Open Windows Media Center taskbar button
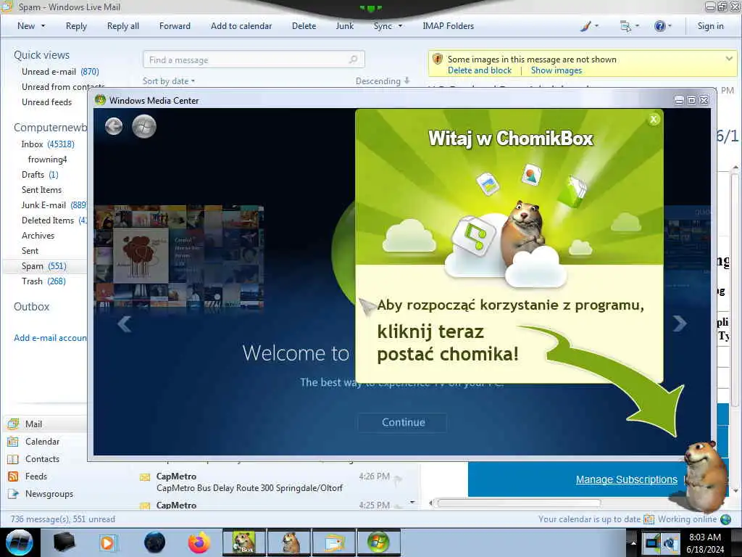 [378, 542]
